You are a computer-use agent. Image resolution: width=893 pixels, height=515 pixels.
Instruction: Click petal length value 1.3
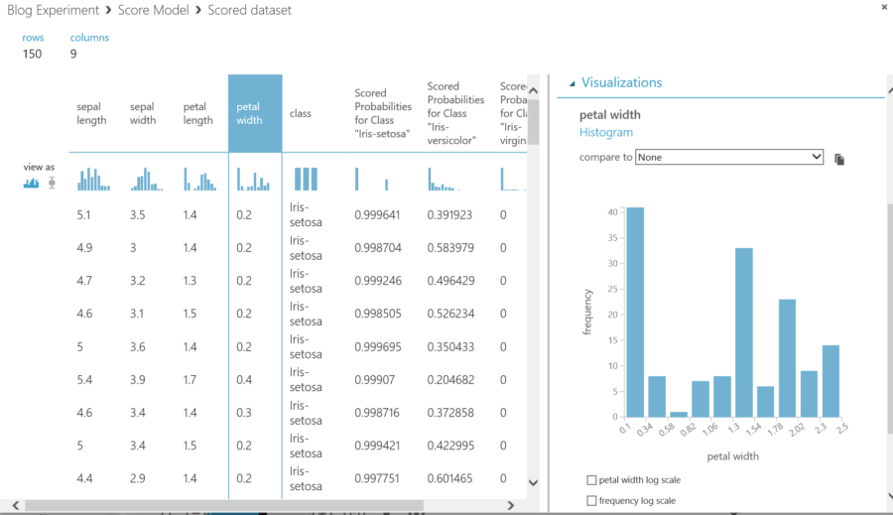[x=191, y=280]
